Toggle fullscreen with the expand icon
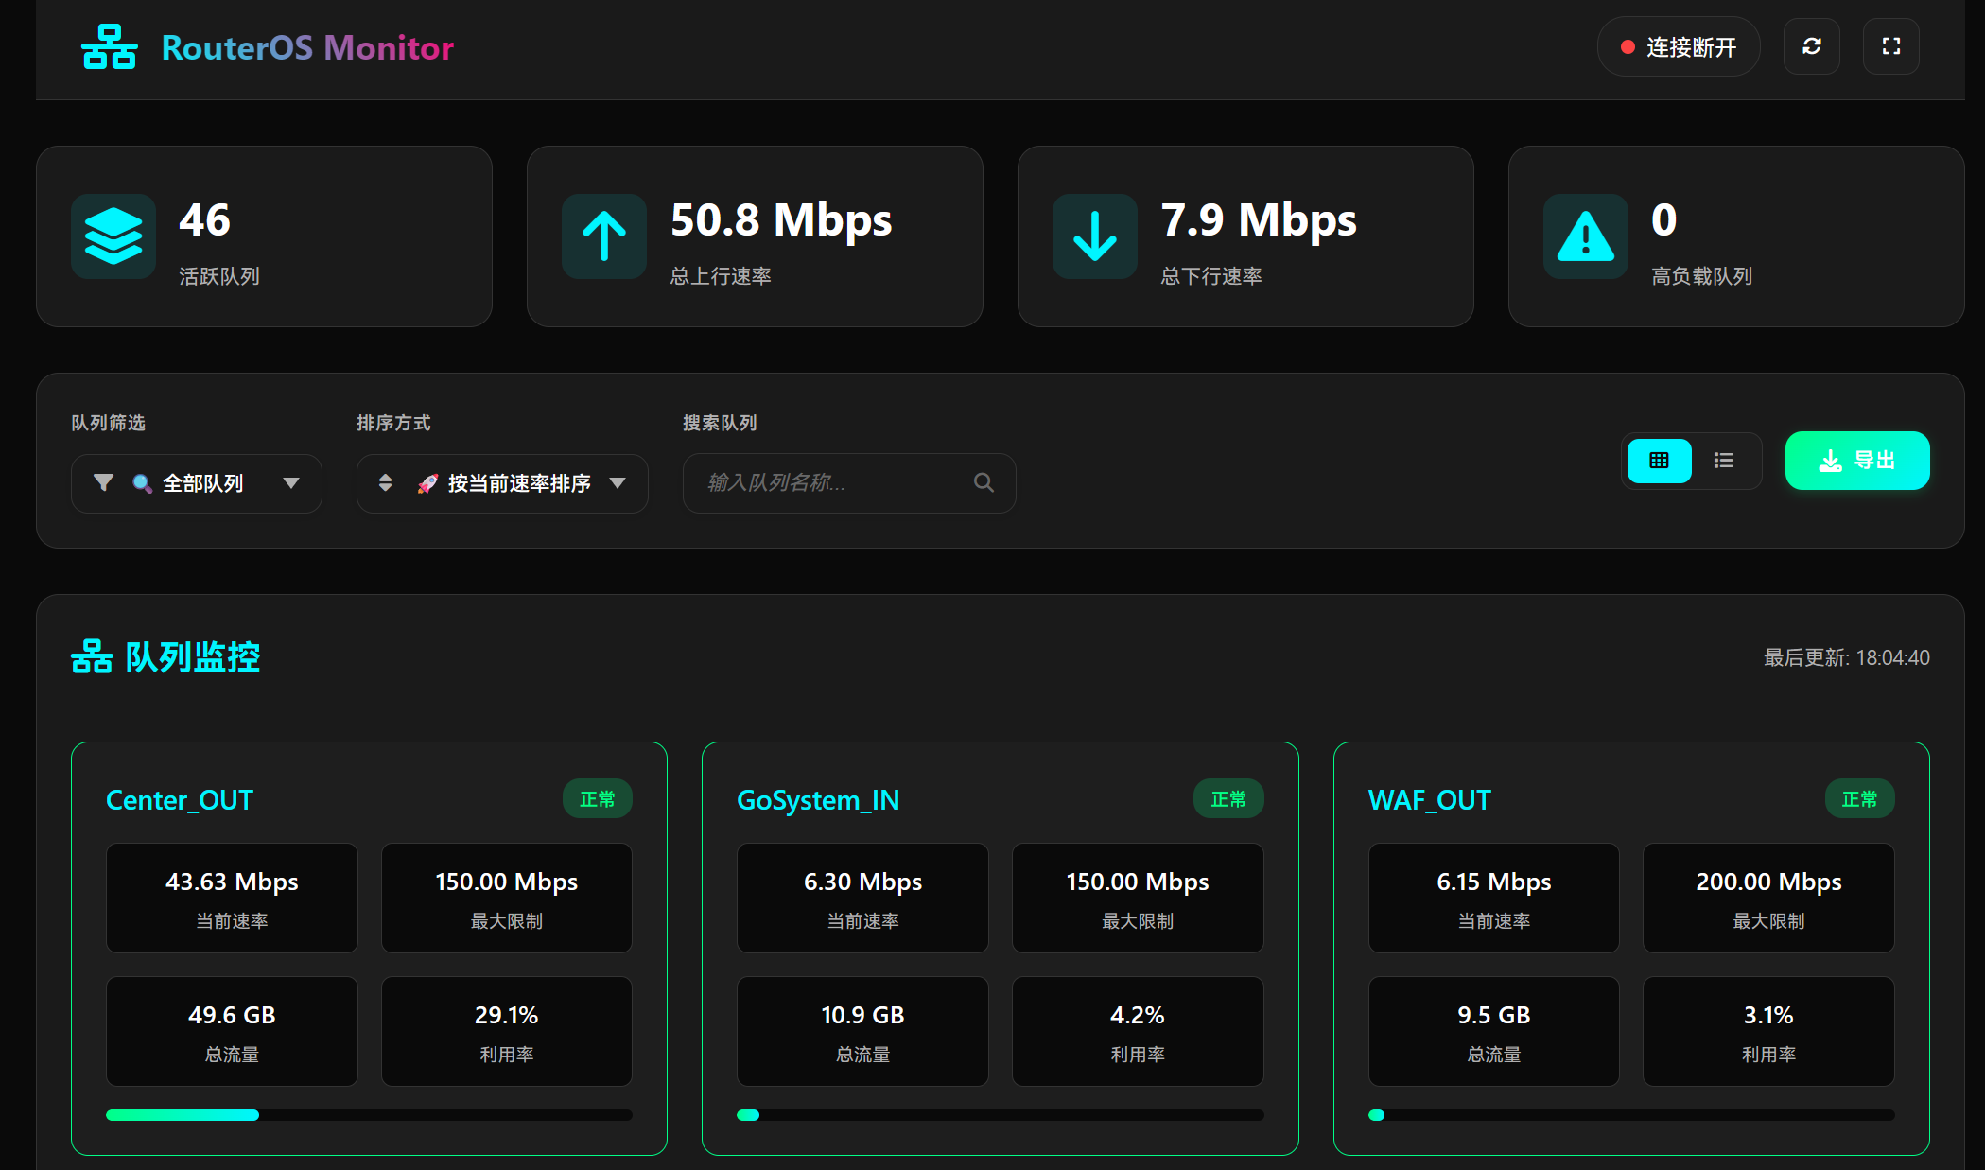Image resolution: width=1985 pixels, height=1170 pixels. click(1890, 46)
